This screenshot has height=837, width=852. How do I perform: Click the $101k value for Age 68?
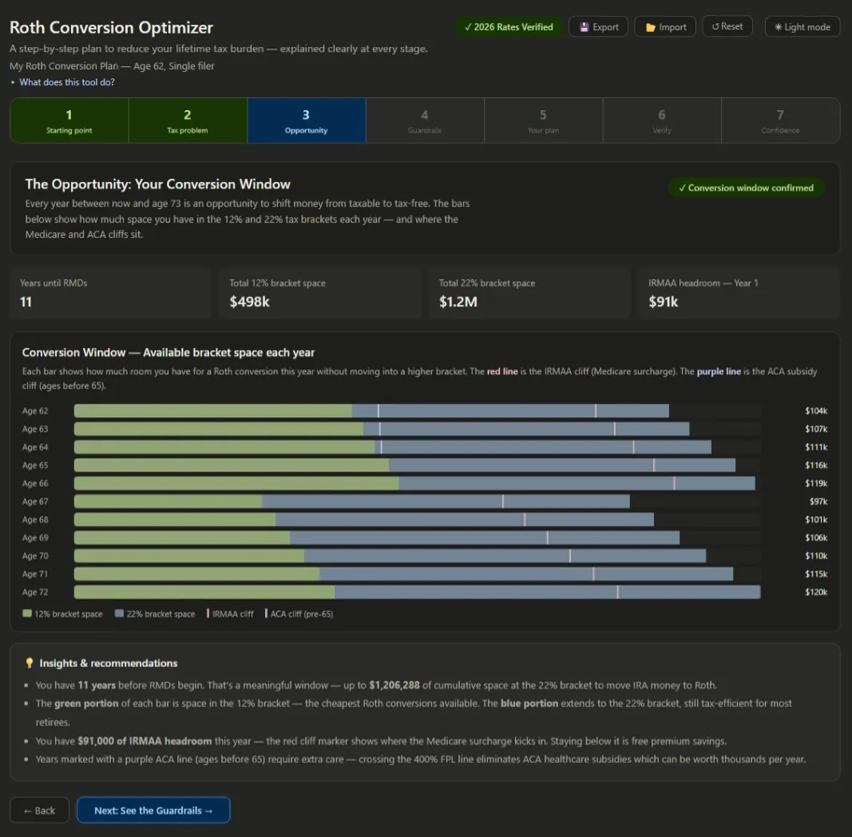(815, 519)
